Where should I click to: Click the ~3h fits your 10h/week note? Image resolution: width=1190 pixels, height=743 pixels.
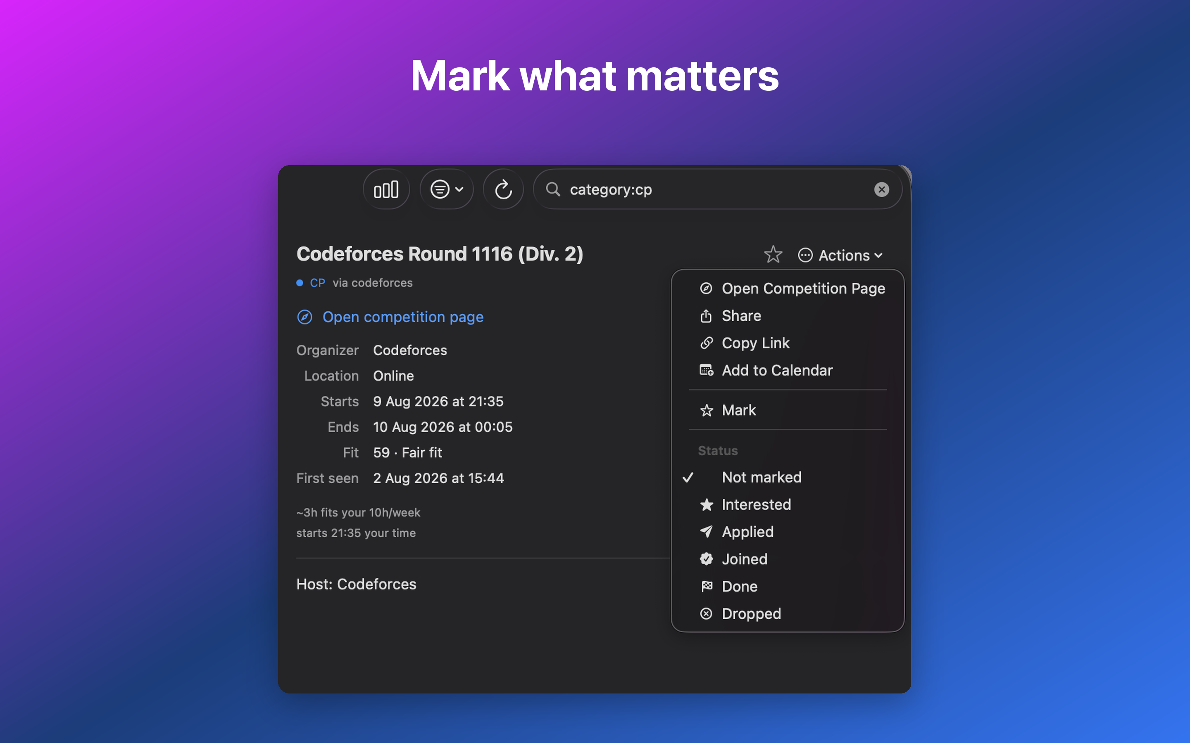359,513
